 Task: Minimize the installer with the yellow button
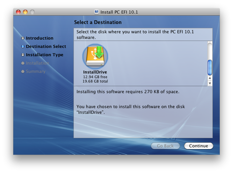pos(25,12)
